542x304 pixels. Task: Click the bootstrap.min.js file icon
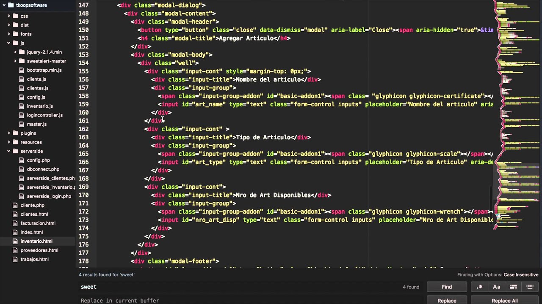pos(22,70)
